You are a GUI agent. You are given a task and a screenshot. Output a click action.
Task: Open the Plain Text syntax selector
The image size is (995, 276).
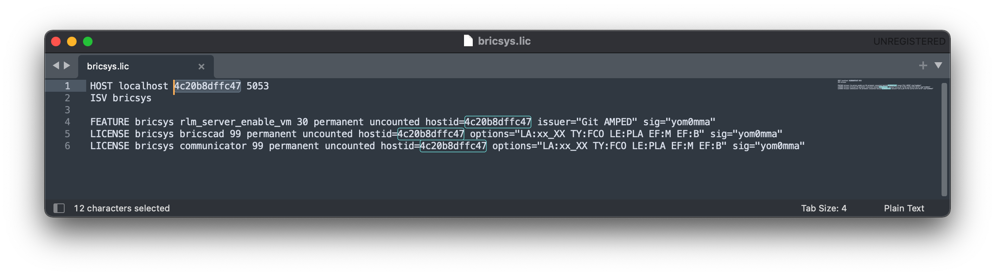click(904, 208)
